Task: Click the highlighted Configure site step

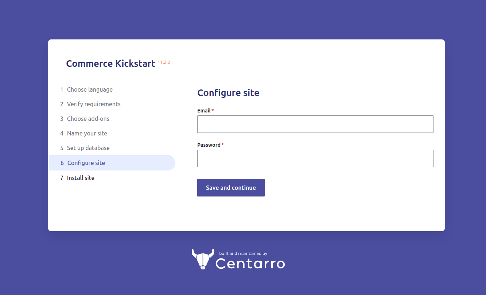Action: coord(112,163)
